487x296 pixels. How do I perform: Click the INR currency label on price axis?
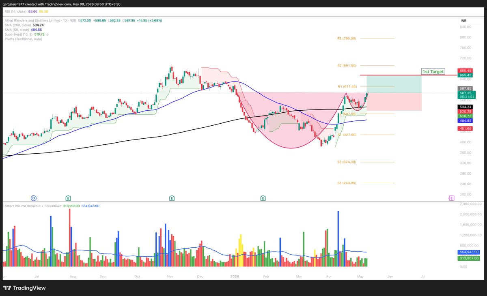(x=463, y=20)
